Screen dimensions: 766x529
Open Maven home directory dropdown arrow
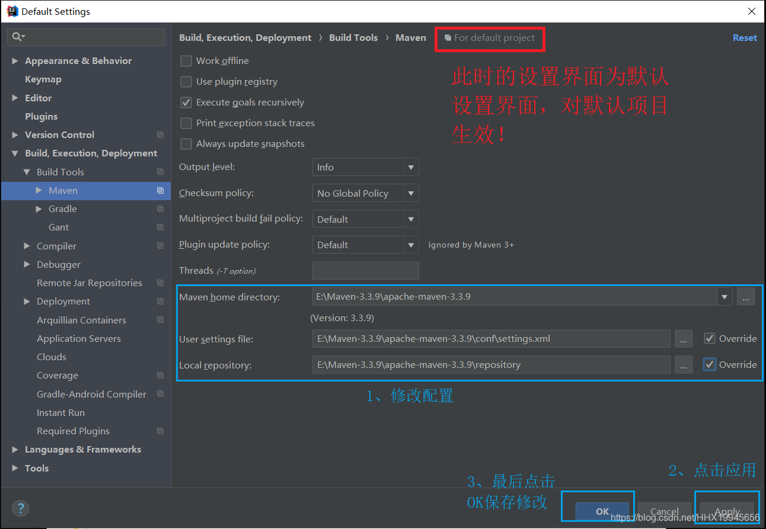tap(724, 297)
